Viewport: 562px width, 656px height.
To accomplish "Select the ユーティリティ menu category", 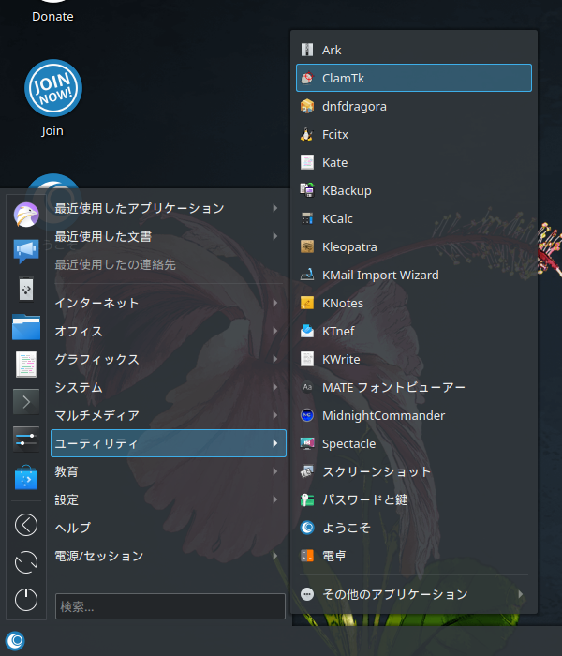I will pyautogui.click(x=168, y=443).
